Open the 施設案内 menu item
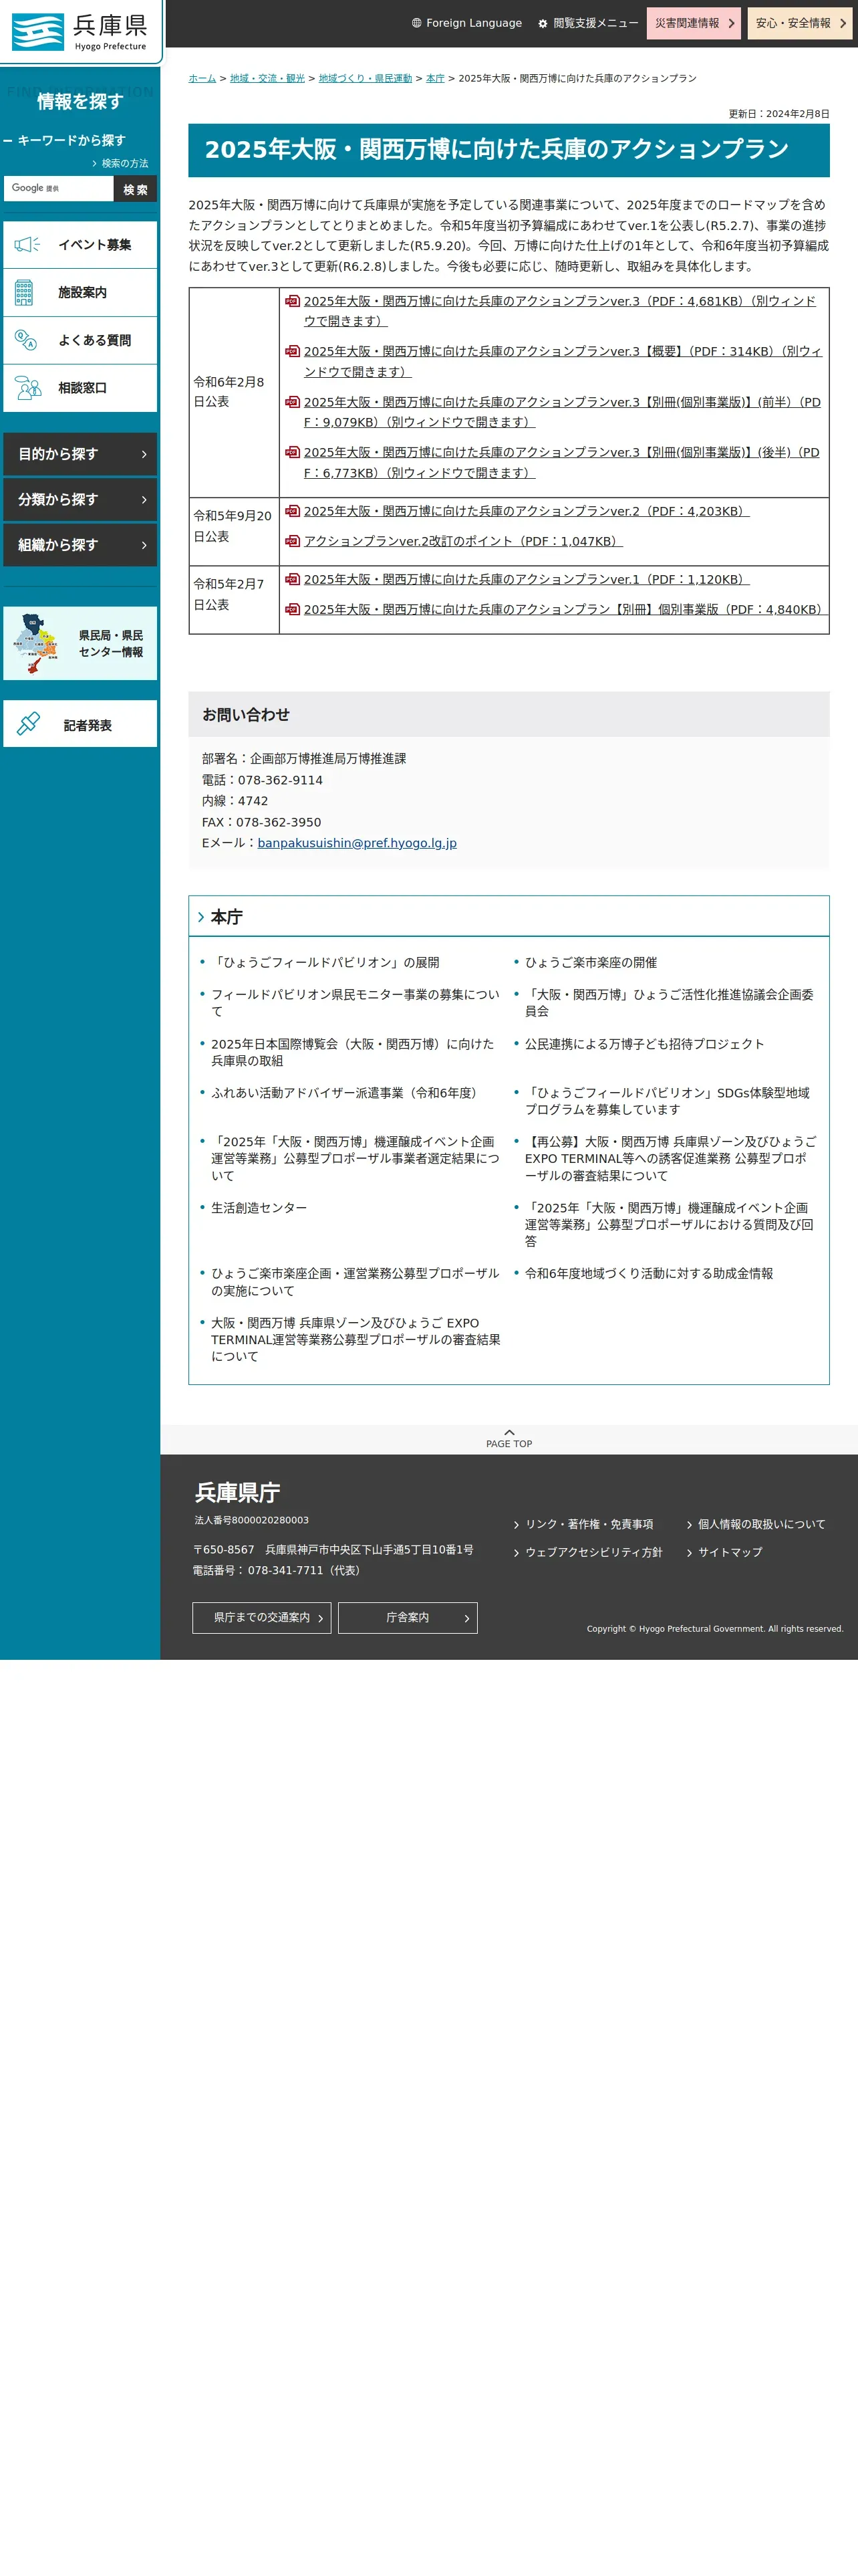858x2576 pixels. pos(80,293)
